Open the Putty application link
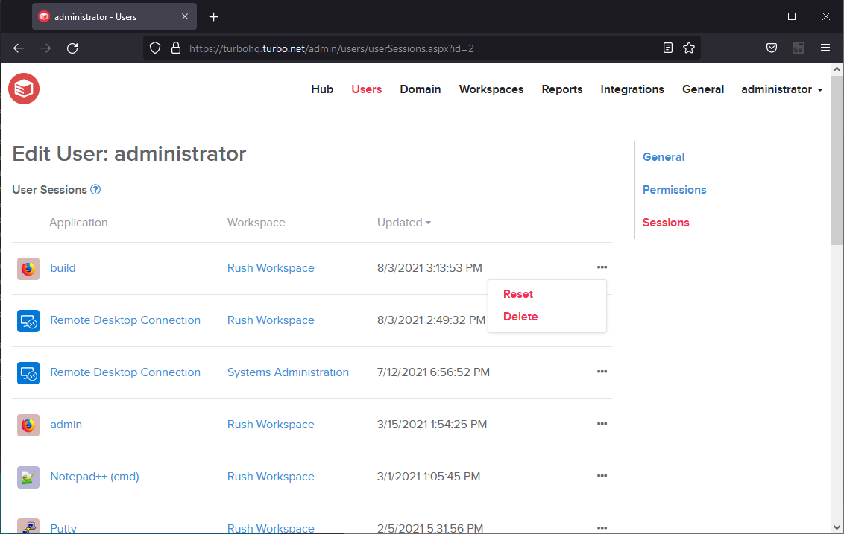This screenshot has width=844, height=534. [x=63, y=528]
